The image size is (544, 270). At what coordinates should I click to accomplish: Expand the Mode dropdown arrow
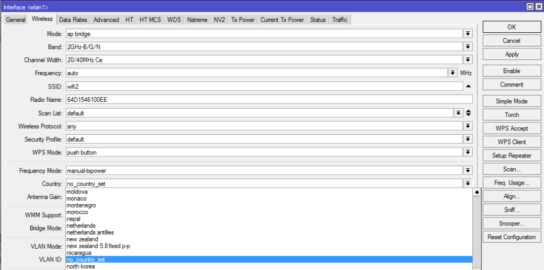click(x=467, y=33)
